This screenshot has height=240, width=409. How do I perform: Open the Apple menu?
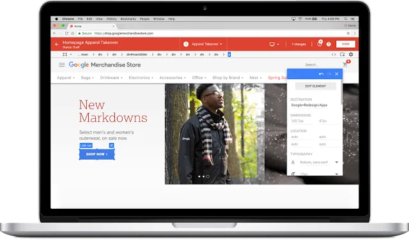[56, 19]
